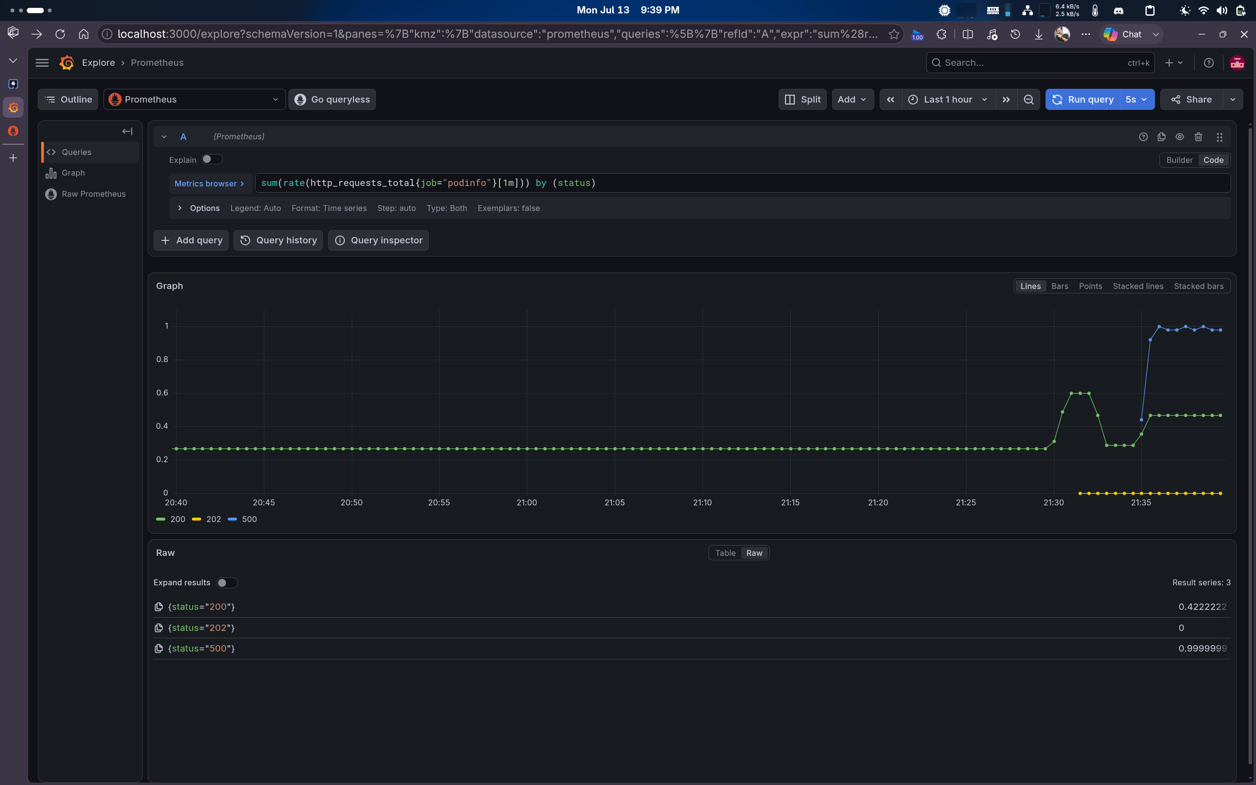Collapse query A row chevron
This screenshot has width=1256, height=785.
164,136
